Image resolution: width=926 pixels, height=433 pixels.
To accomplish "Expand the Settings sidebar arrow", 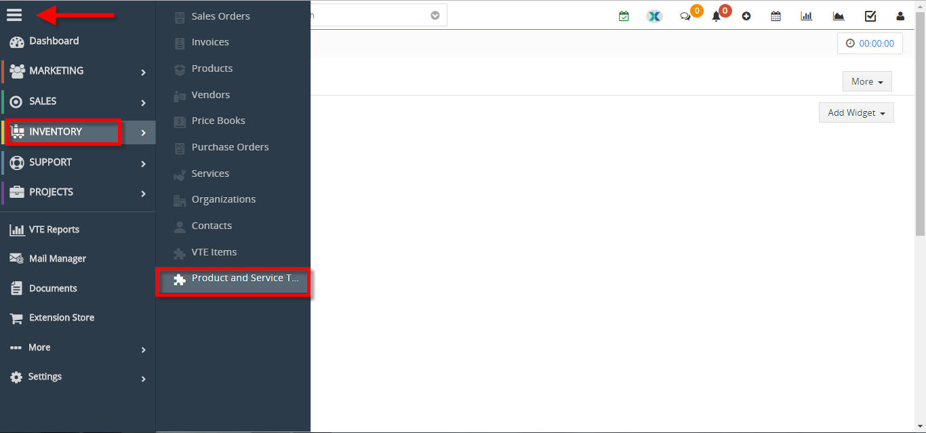I will pyautogui.click(x=143, y=379).
